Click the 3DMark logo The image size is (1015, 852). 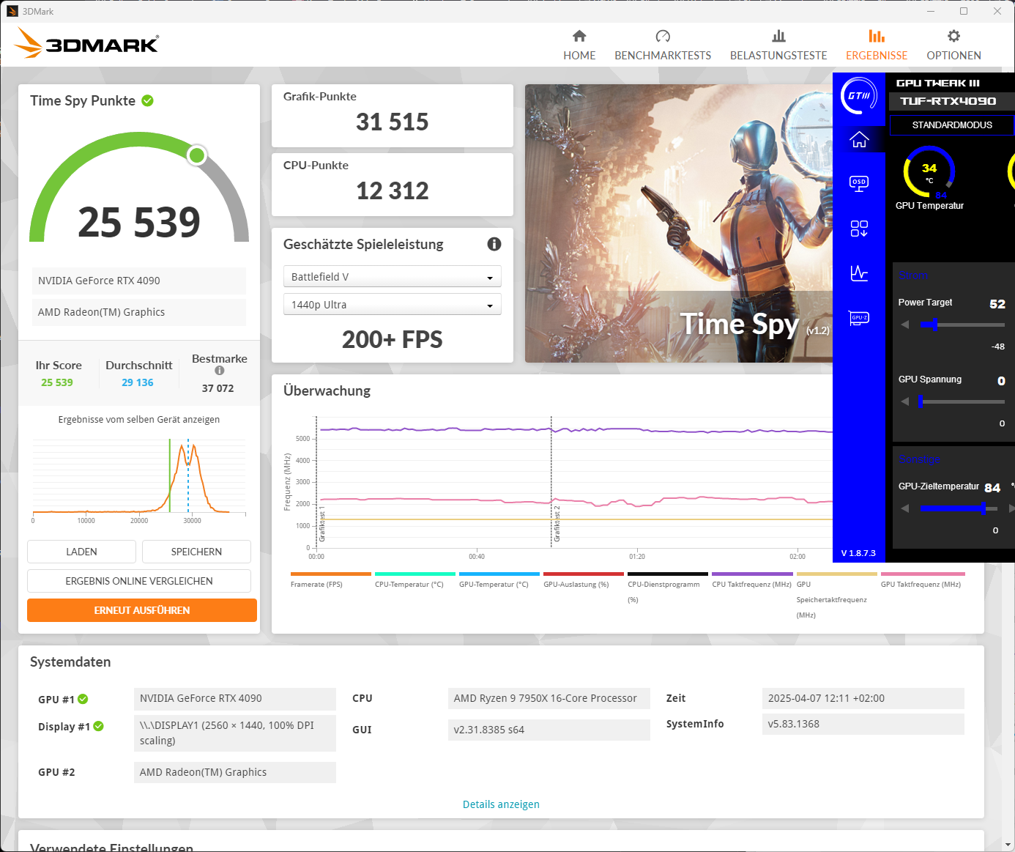point(86,43)
